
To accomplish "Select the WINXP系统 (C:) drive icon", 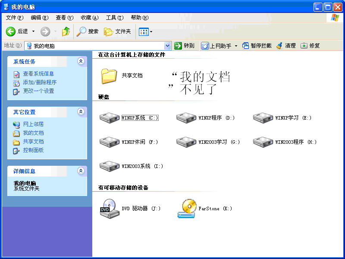I will (x=110, y=118).
